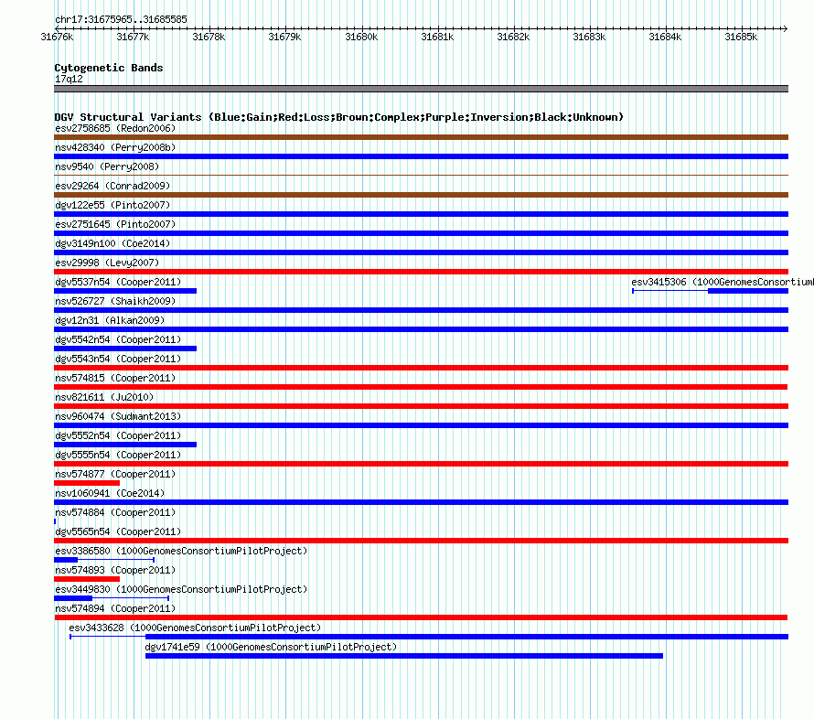Image resolution: width=814 pixels, height=719 pixels.
Task: Select the dgv5552n54 (Cooper2011) label
Action: [x=118, y=435]
